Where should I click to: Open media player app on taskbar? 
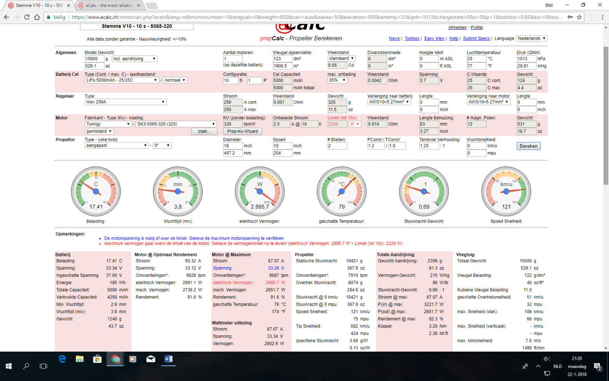[x=133, y=359]
